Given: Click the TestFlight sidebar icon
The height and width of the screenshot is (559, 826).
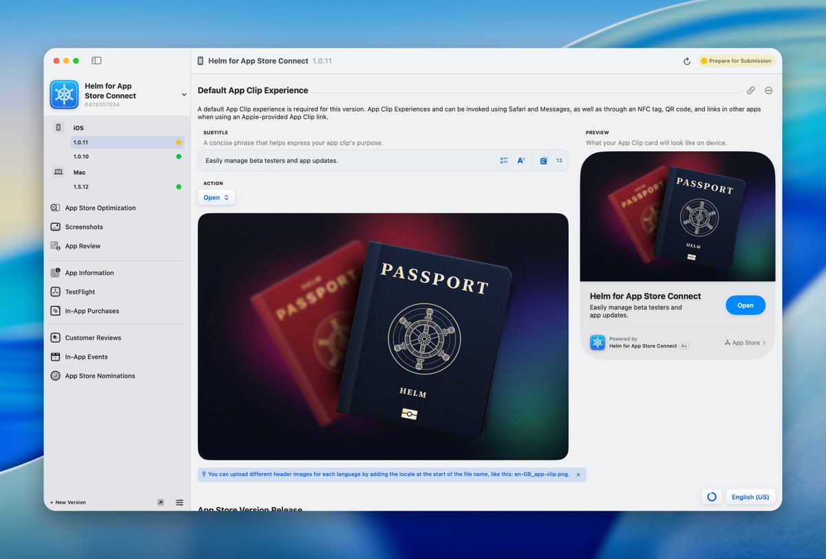Looking at the screenshot, I should point(56,292).
